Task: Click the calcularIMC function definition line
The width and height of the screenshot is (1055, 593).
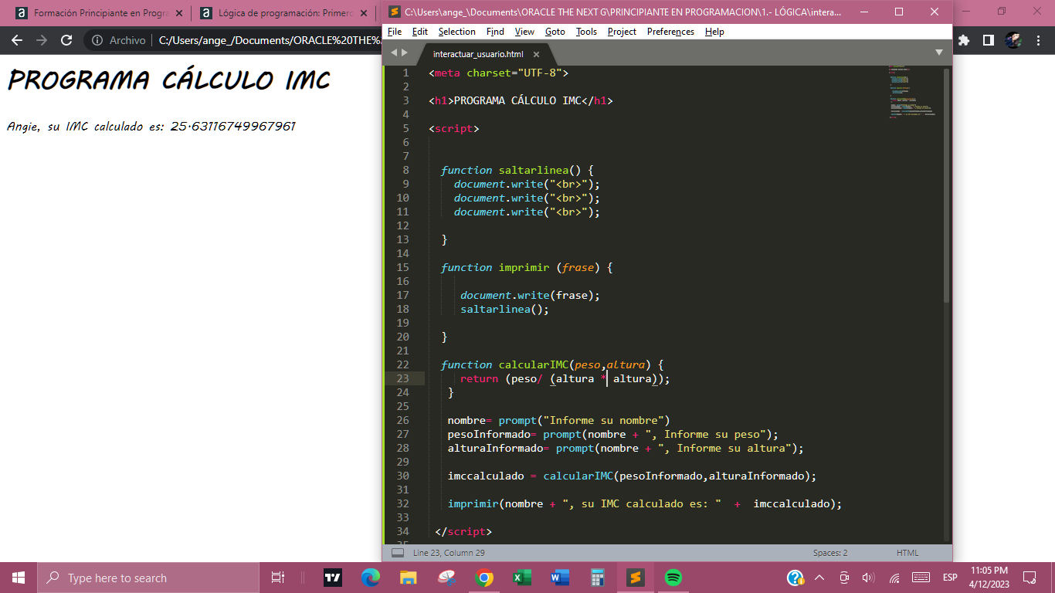Action: (x=552, y=364)
